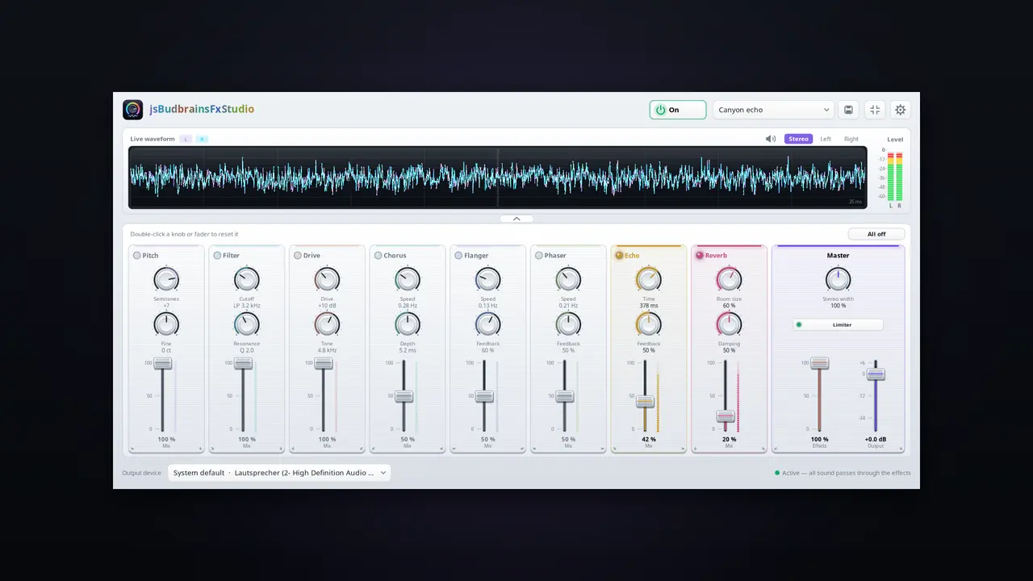1033x581 pixels.
Task: Click the jsBudbrainsFxStudio app logo icon
Action: [x=132, y=110]
